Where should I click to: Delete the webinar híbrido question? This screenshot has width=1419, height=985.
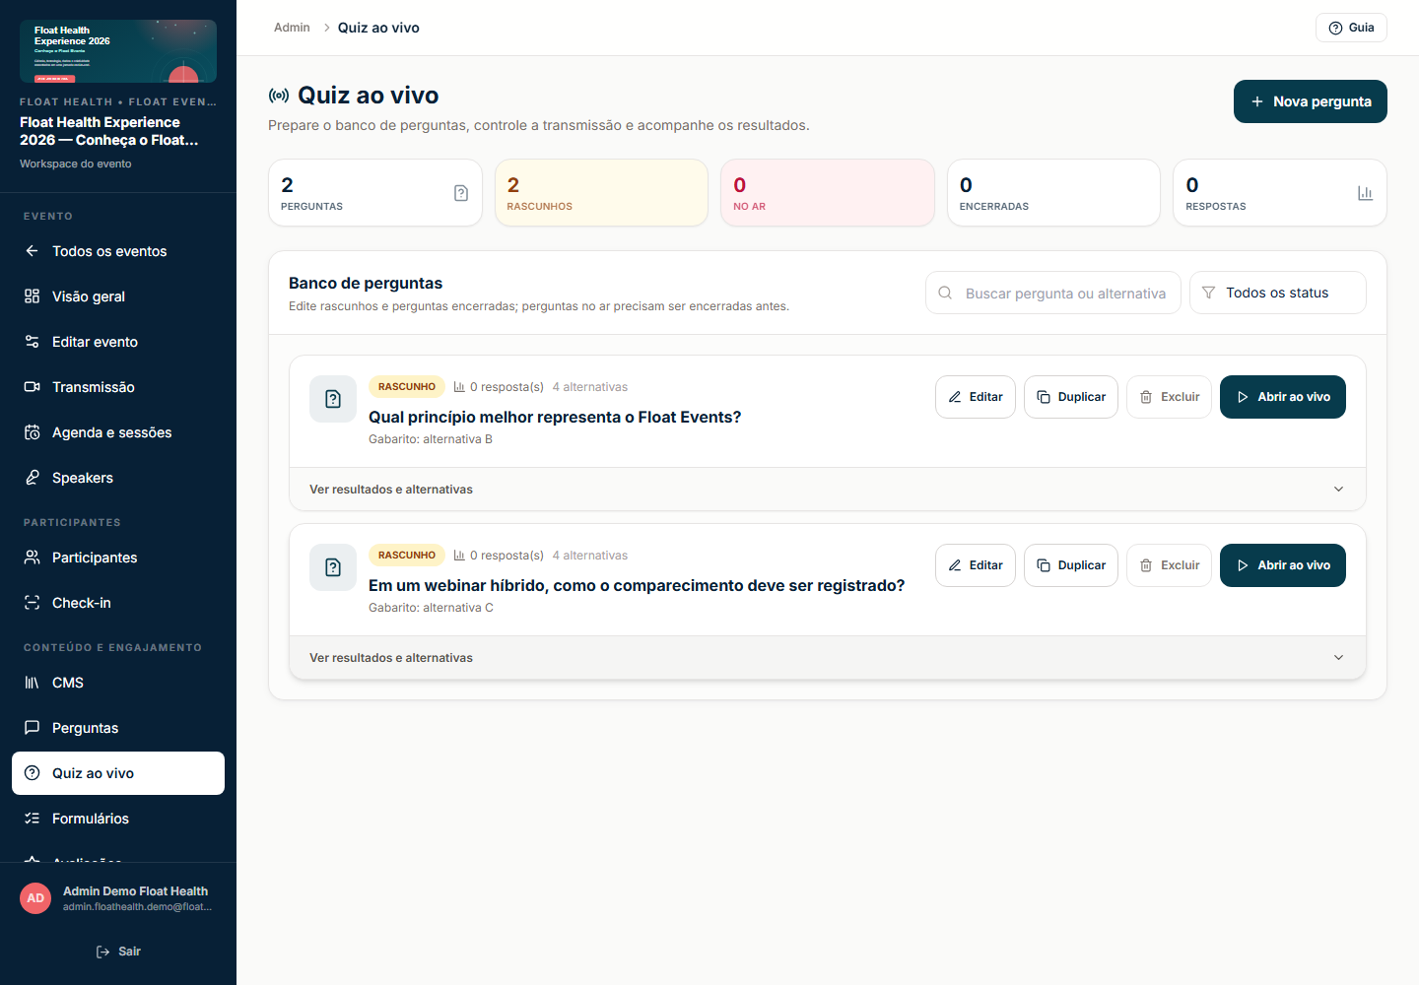coord(1170,565)
